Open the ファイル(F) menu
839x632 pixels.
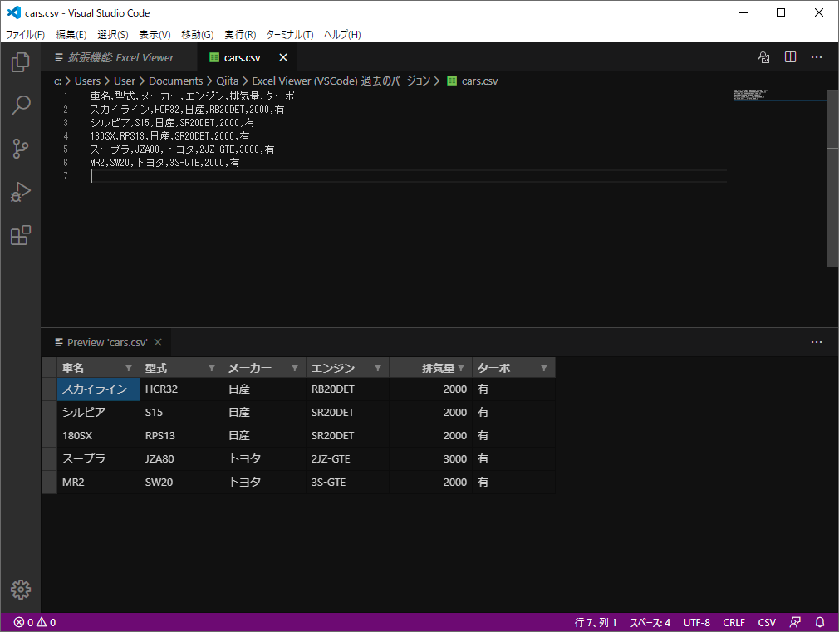pos(25,35)
